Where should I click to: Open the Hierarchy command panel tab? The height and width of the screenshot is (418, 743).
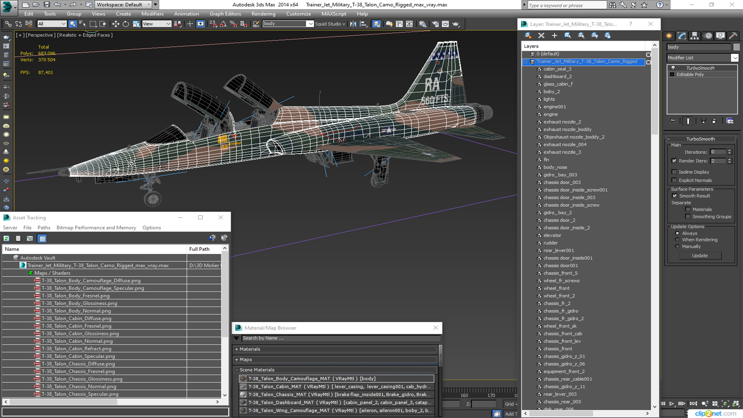tap(695, 36)
